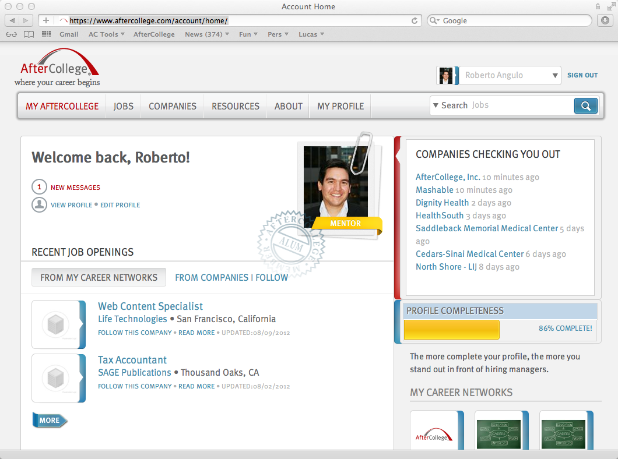Click the blue search magnifier button
Screen dimensions: 618x459
[586, 105]
